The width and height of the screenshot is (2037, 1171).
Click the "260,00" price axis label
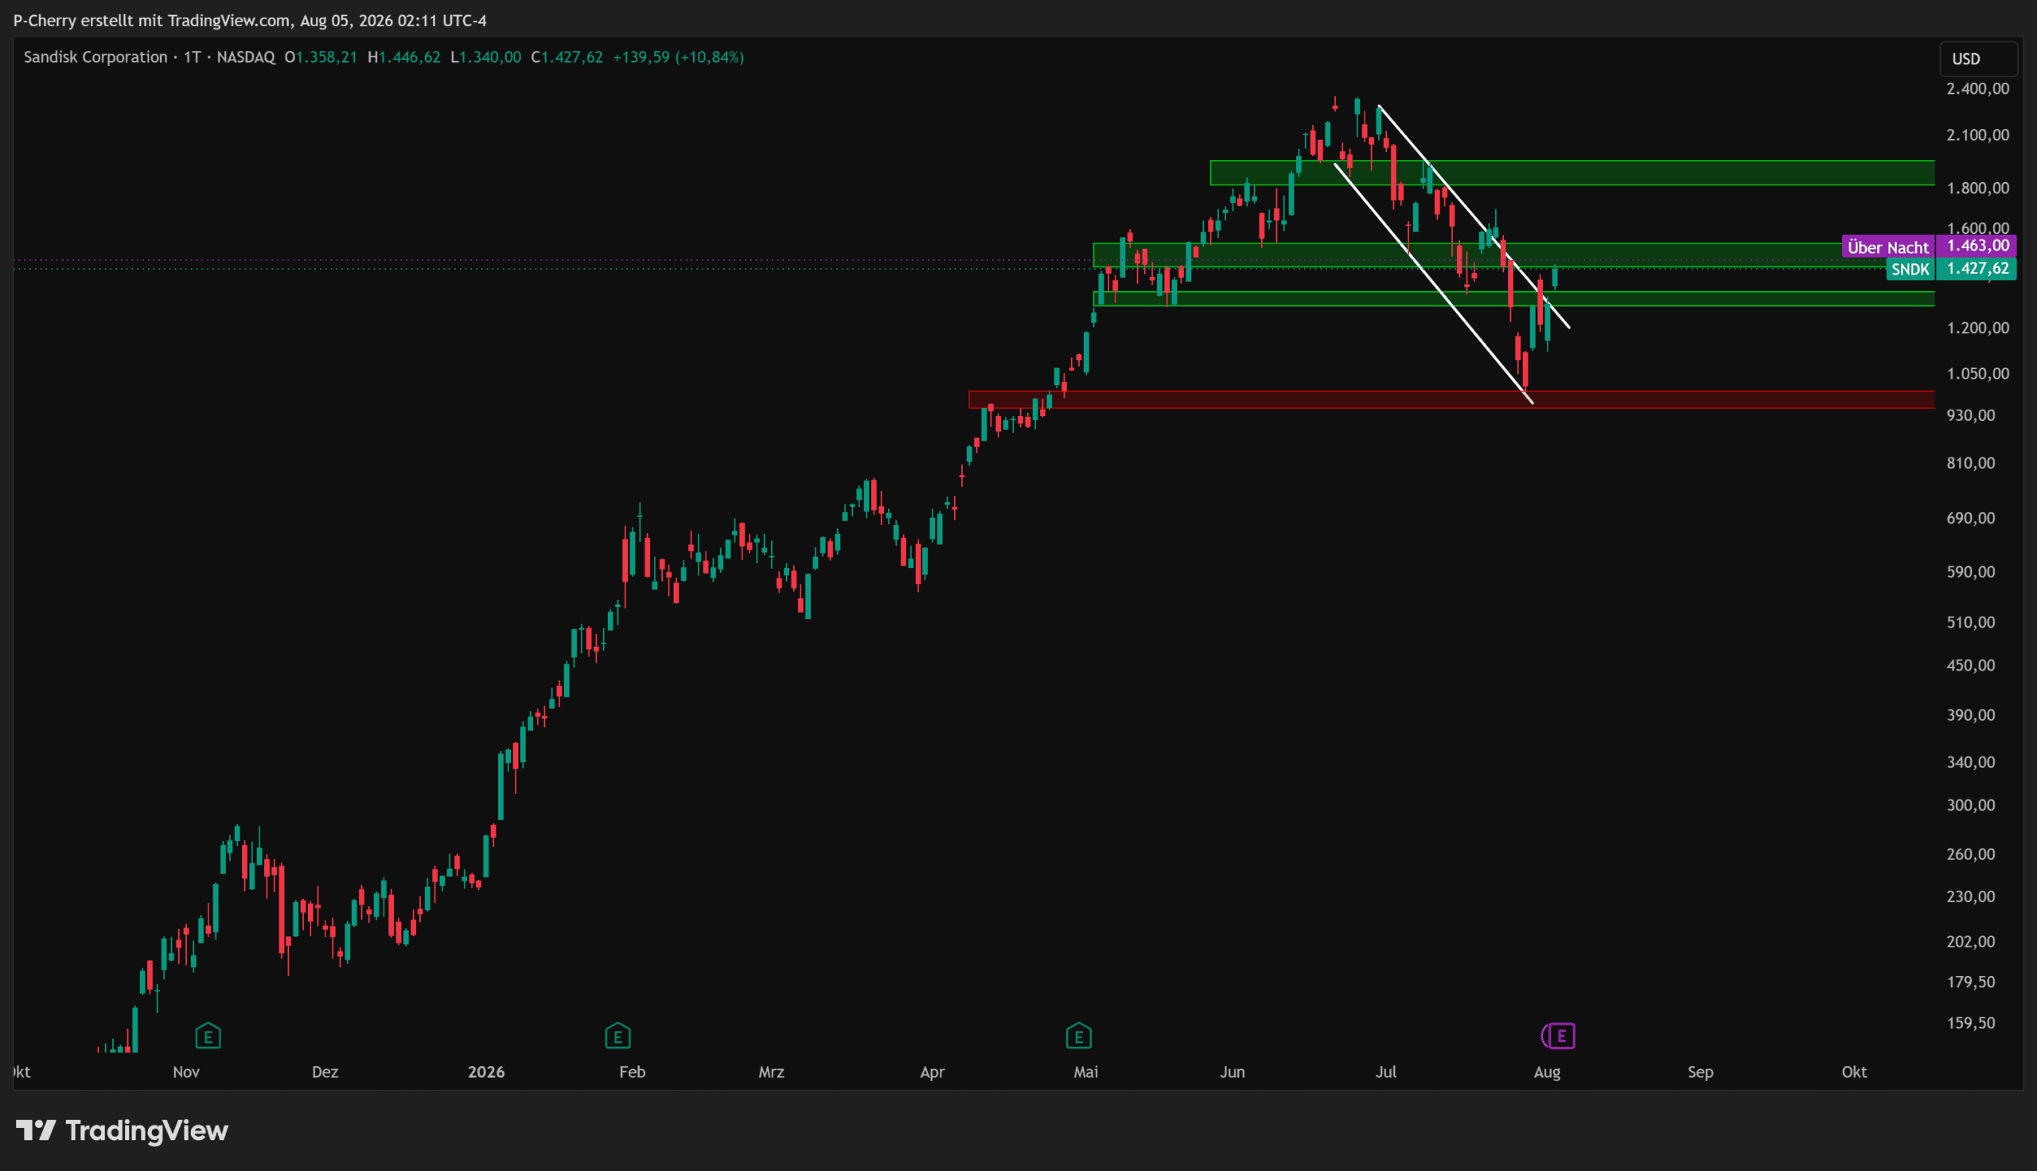[1970, 854]
